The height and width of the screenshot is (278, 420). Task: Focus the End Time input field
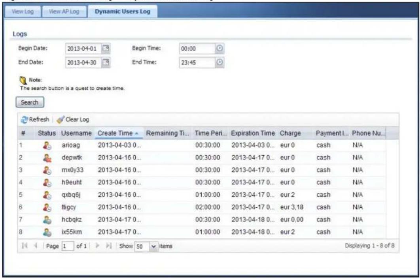(197, 62)
